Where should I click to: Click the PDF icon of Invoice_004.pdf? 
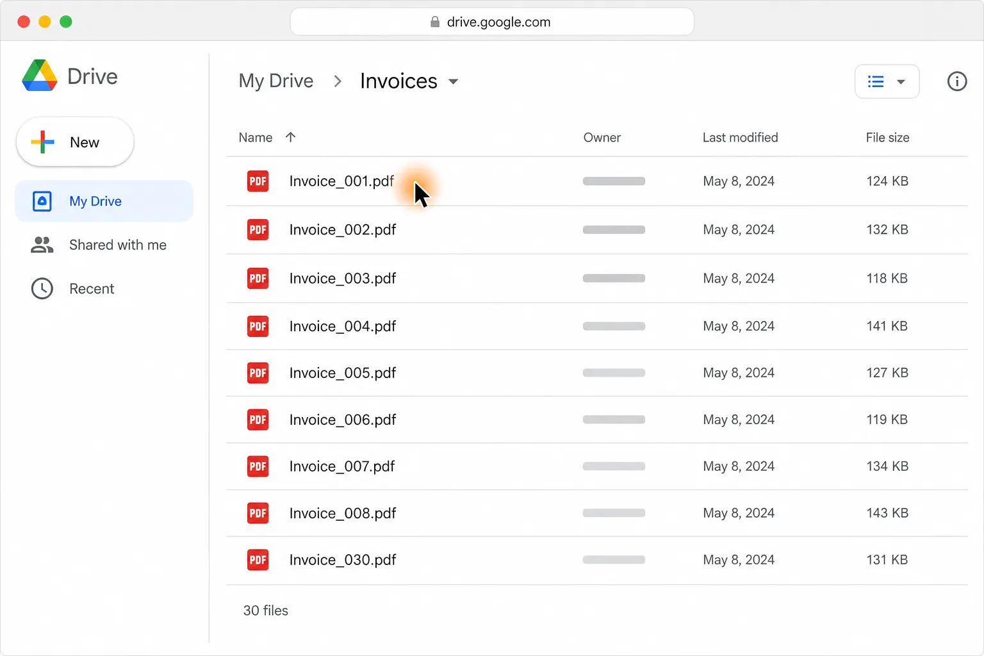point(258,326)
